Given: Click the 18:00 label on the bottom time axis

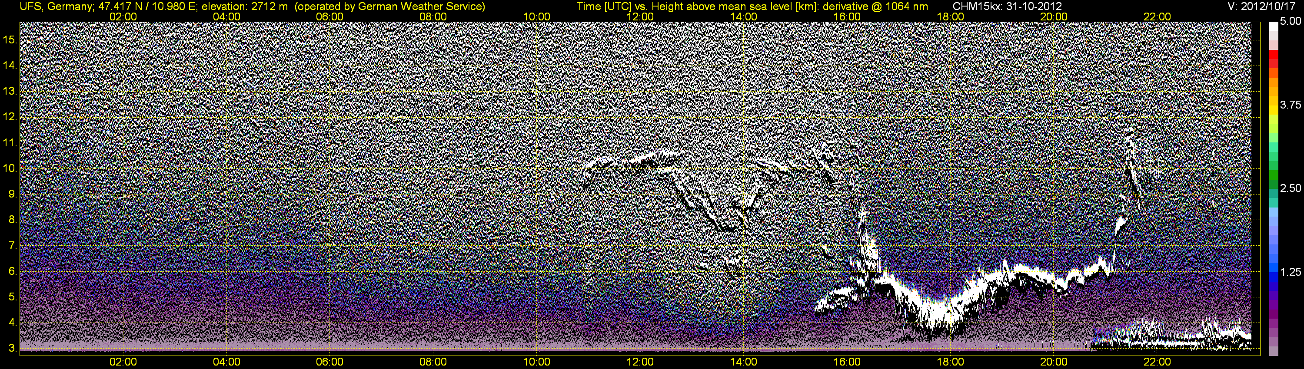Looking at the screenshot, I should point(950,362).
